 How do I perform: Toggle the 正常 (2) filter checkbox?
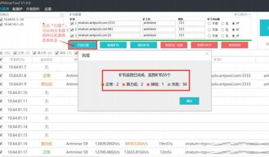(x=15, y=53)
